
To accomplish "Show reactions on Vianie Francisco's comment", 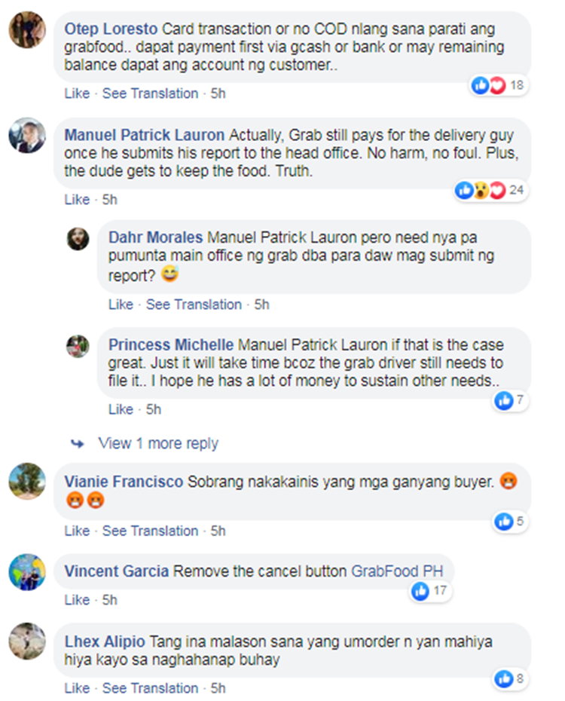I will 510,522.
